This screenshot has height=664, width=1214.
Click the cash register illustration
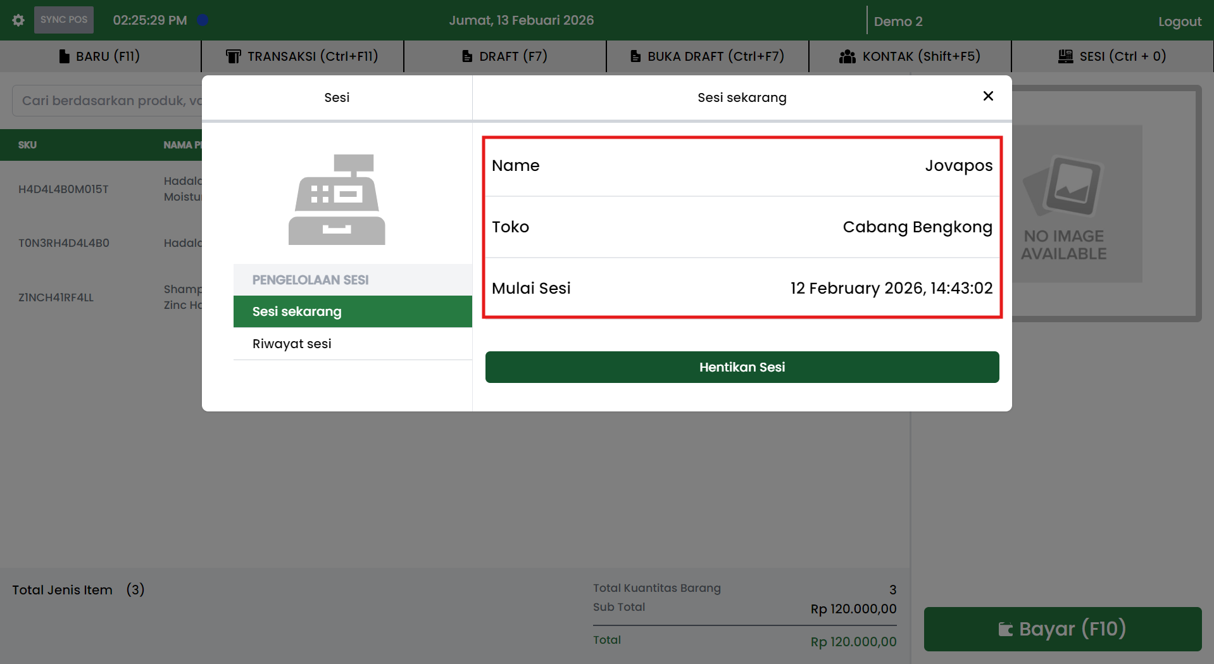pos(337,199)
